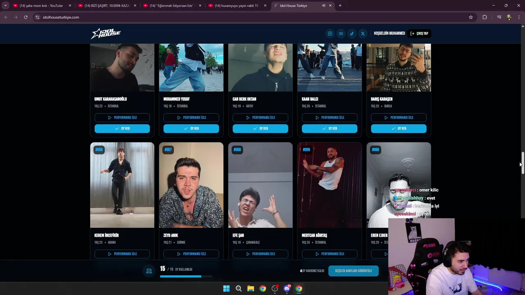Click the ÇIKIŞ YAP logout button
Screen dimensions: 525x295
(x=420, y=34)
